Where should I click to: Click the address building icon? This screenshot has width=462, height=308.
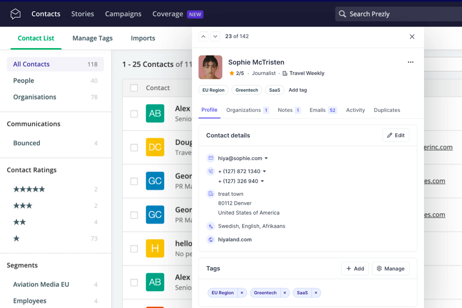(x=211, y=194)
